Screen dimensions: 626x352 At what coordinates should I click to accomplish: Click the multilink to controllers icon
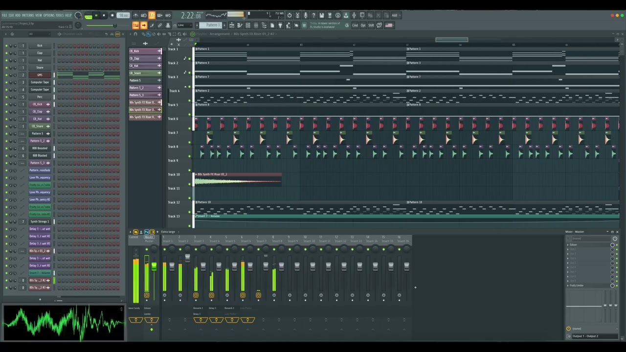click(x=168, y=25)
